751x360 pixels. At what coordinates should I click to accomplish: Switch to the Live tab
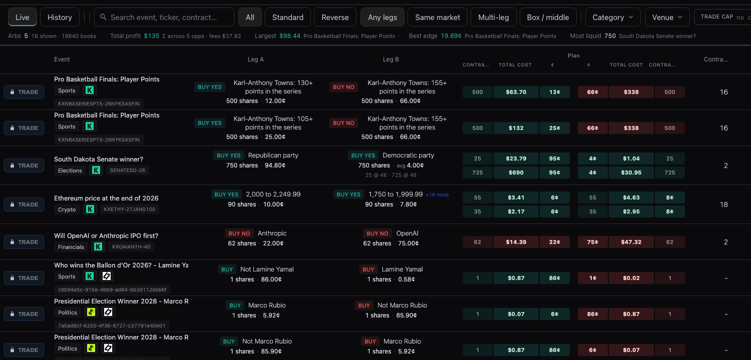coord(23,17)
